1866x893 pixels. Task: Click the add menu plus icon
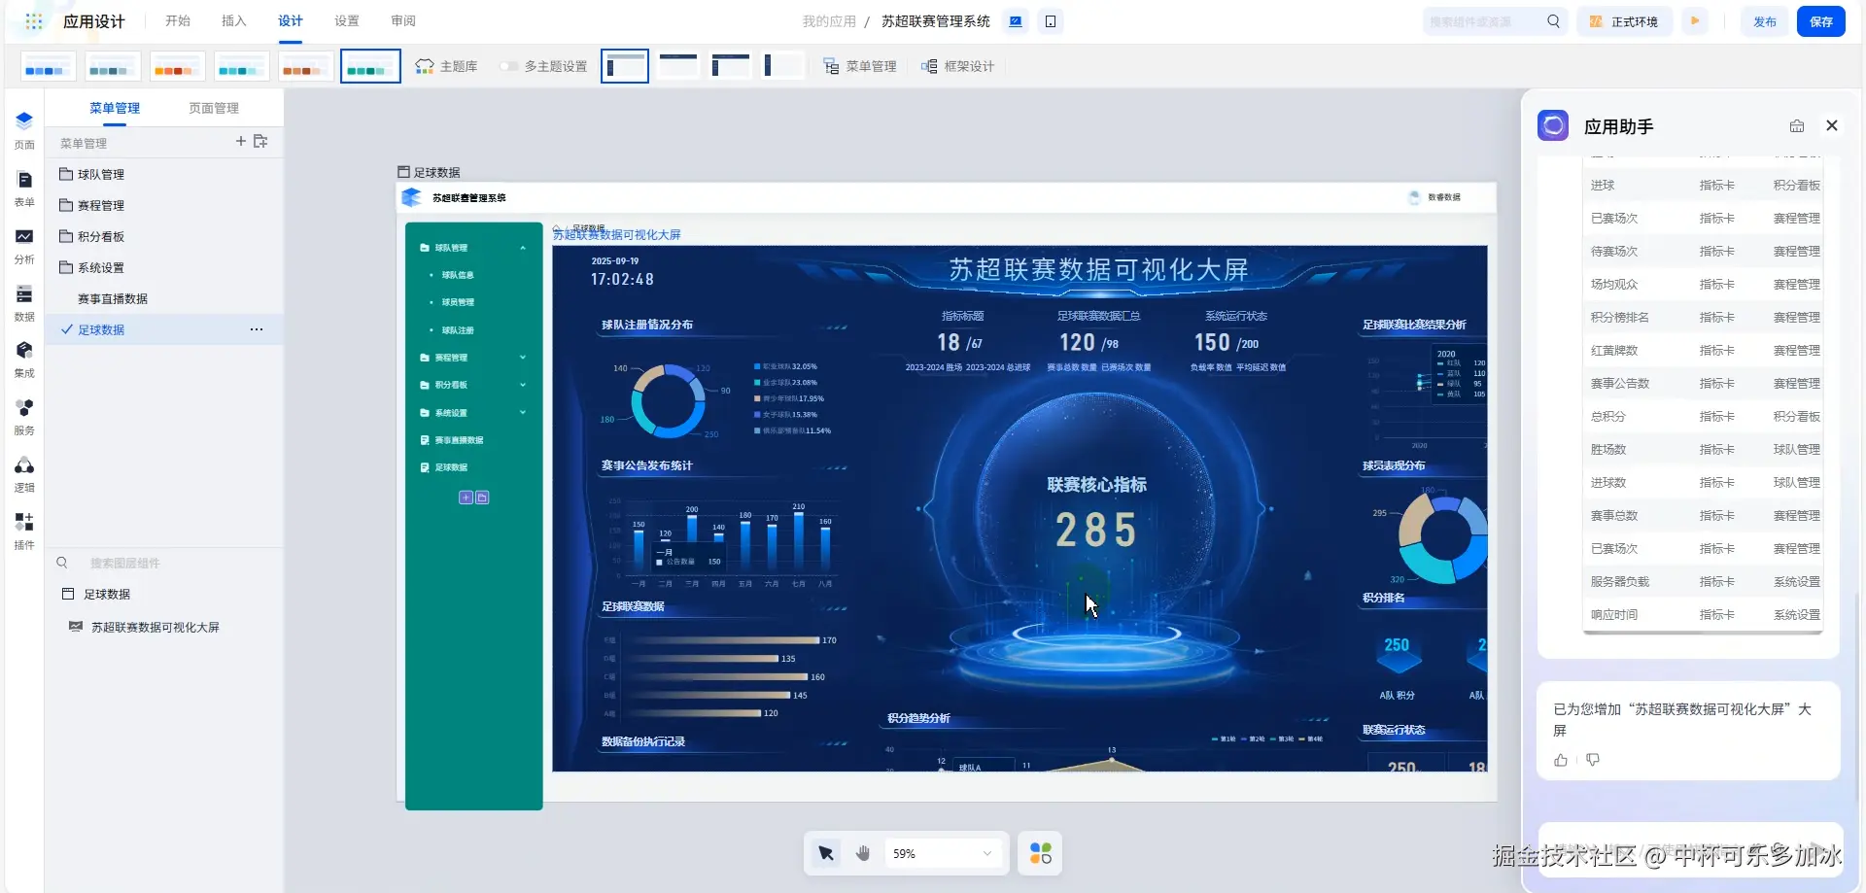point(241,142)
